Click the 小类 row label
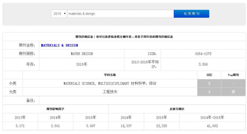Image resolution: width=247 pixels, height=134 pixels. point(13,83)
